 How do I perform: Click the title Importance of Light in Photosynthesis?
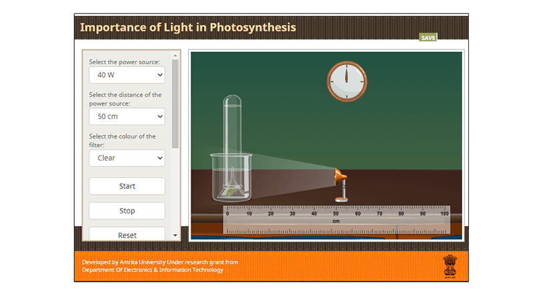[188, 27]
